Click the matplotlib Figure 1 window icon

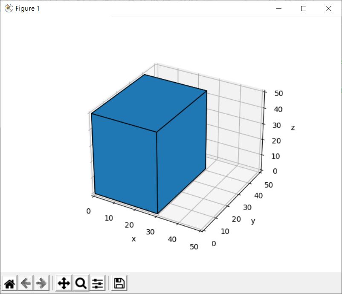[x=9, y=8]
